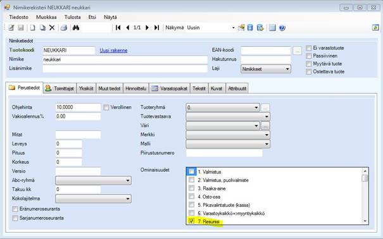Click the binoculars search icon

[76, 28]
